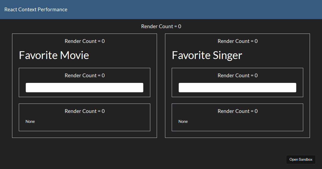
Task: Click the None text under Favorite Singer
Action: coord(183,121)
